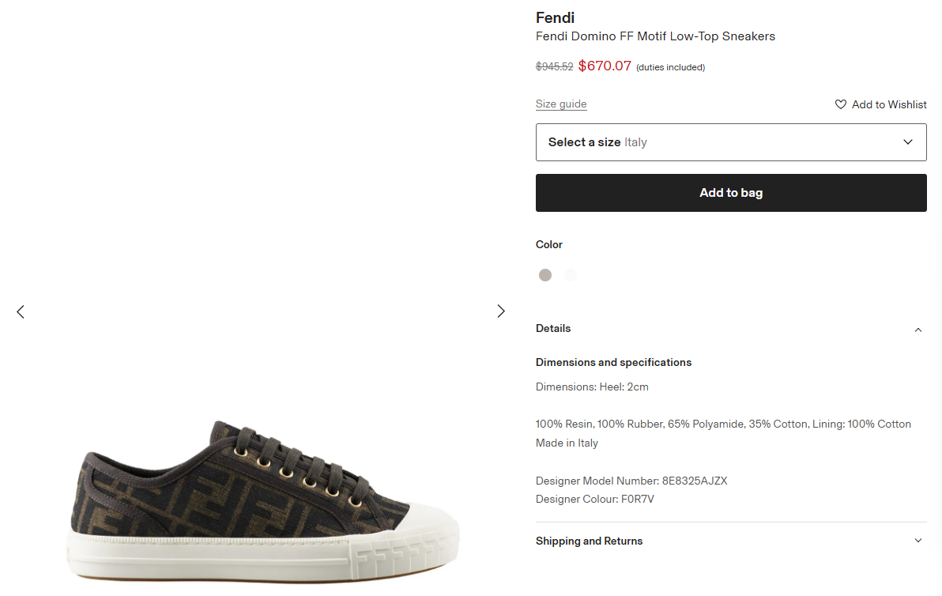Click the size dropdown chevron arrow
Image resolution: width=942 pixels, height=596 pixels.
click(908, 142)
